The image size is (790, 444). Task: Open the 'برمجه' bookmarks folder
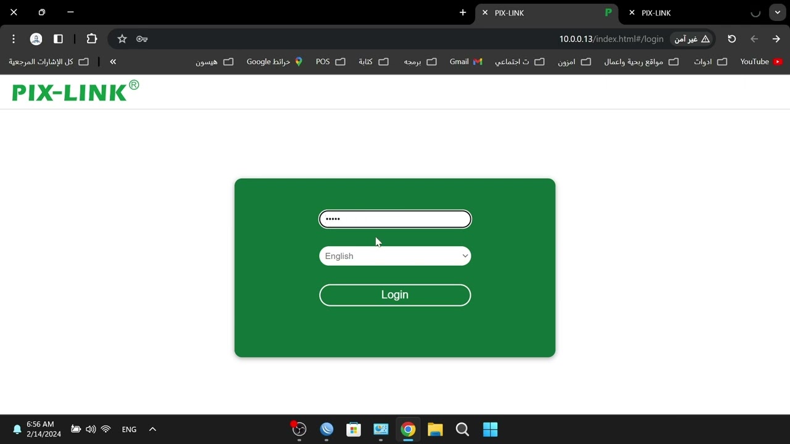pos(420,62)
